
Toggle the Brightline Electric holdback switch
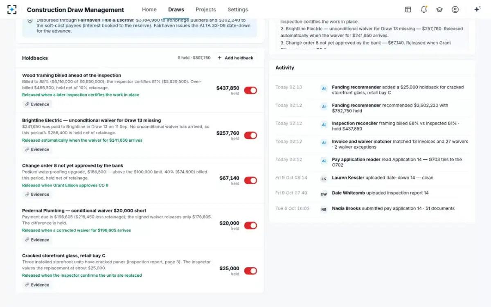(250, 135)
